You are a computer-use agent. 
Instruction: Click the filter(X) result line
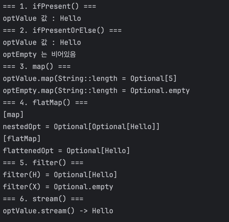click(x=58, y=187)
